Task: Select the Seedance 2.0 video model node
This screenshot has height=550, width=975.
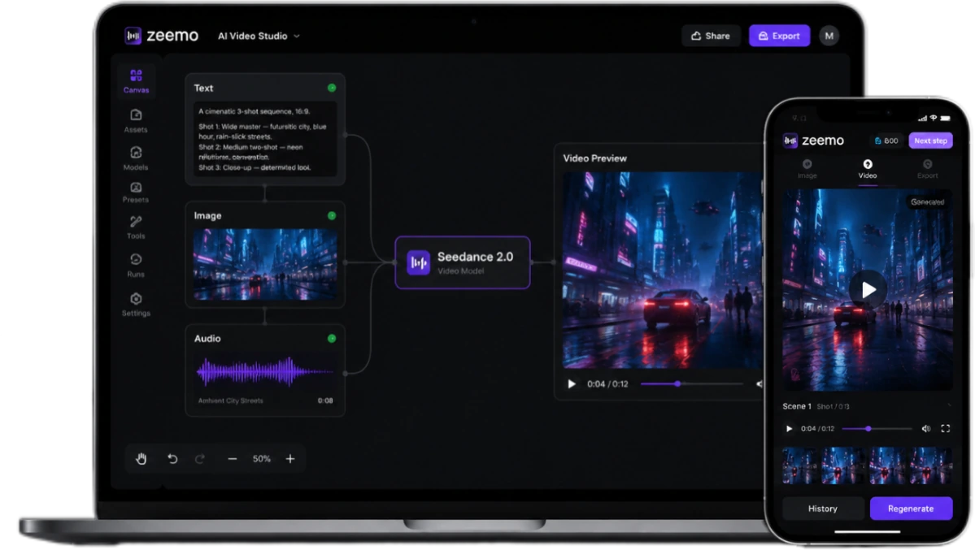Action: (x=463, y=262)
